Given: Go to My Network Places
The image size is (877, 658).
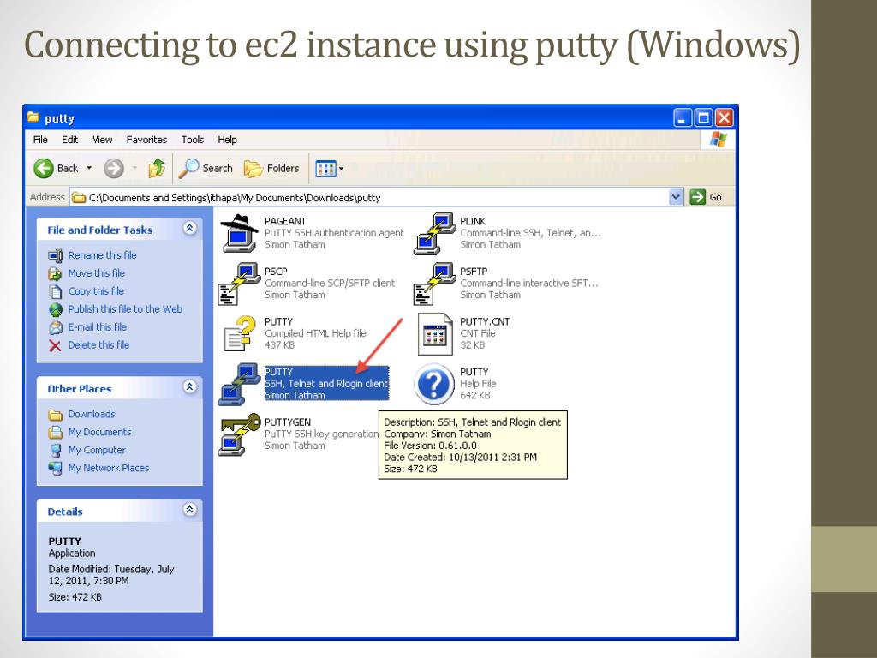Looking at the screenshot, I should point(109,468).
